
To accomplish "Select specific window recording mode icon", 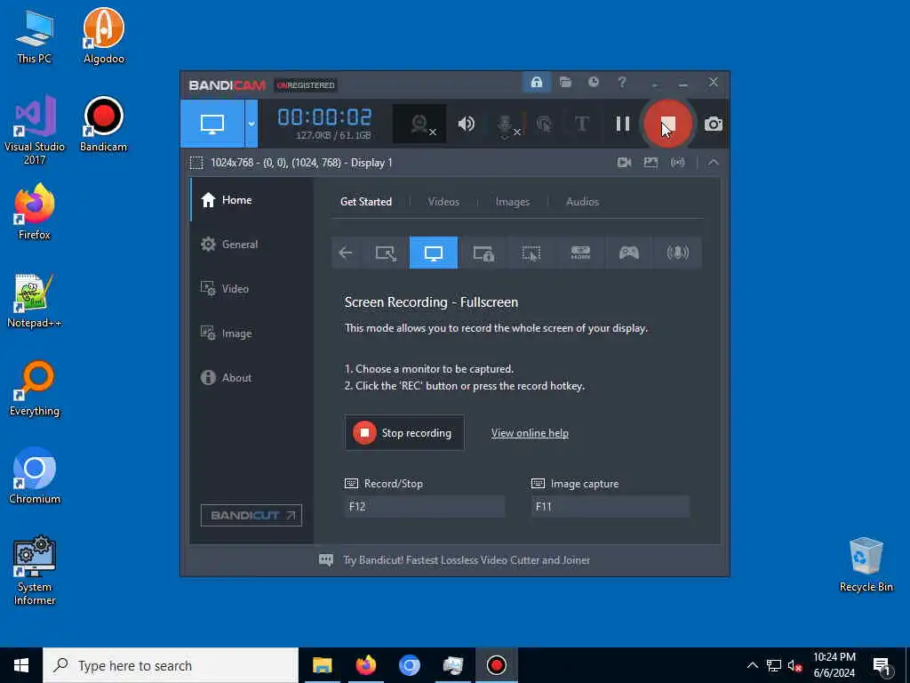I will pyautogui.click(x=483, y=253).
